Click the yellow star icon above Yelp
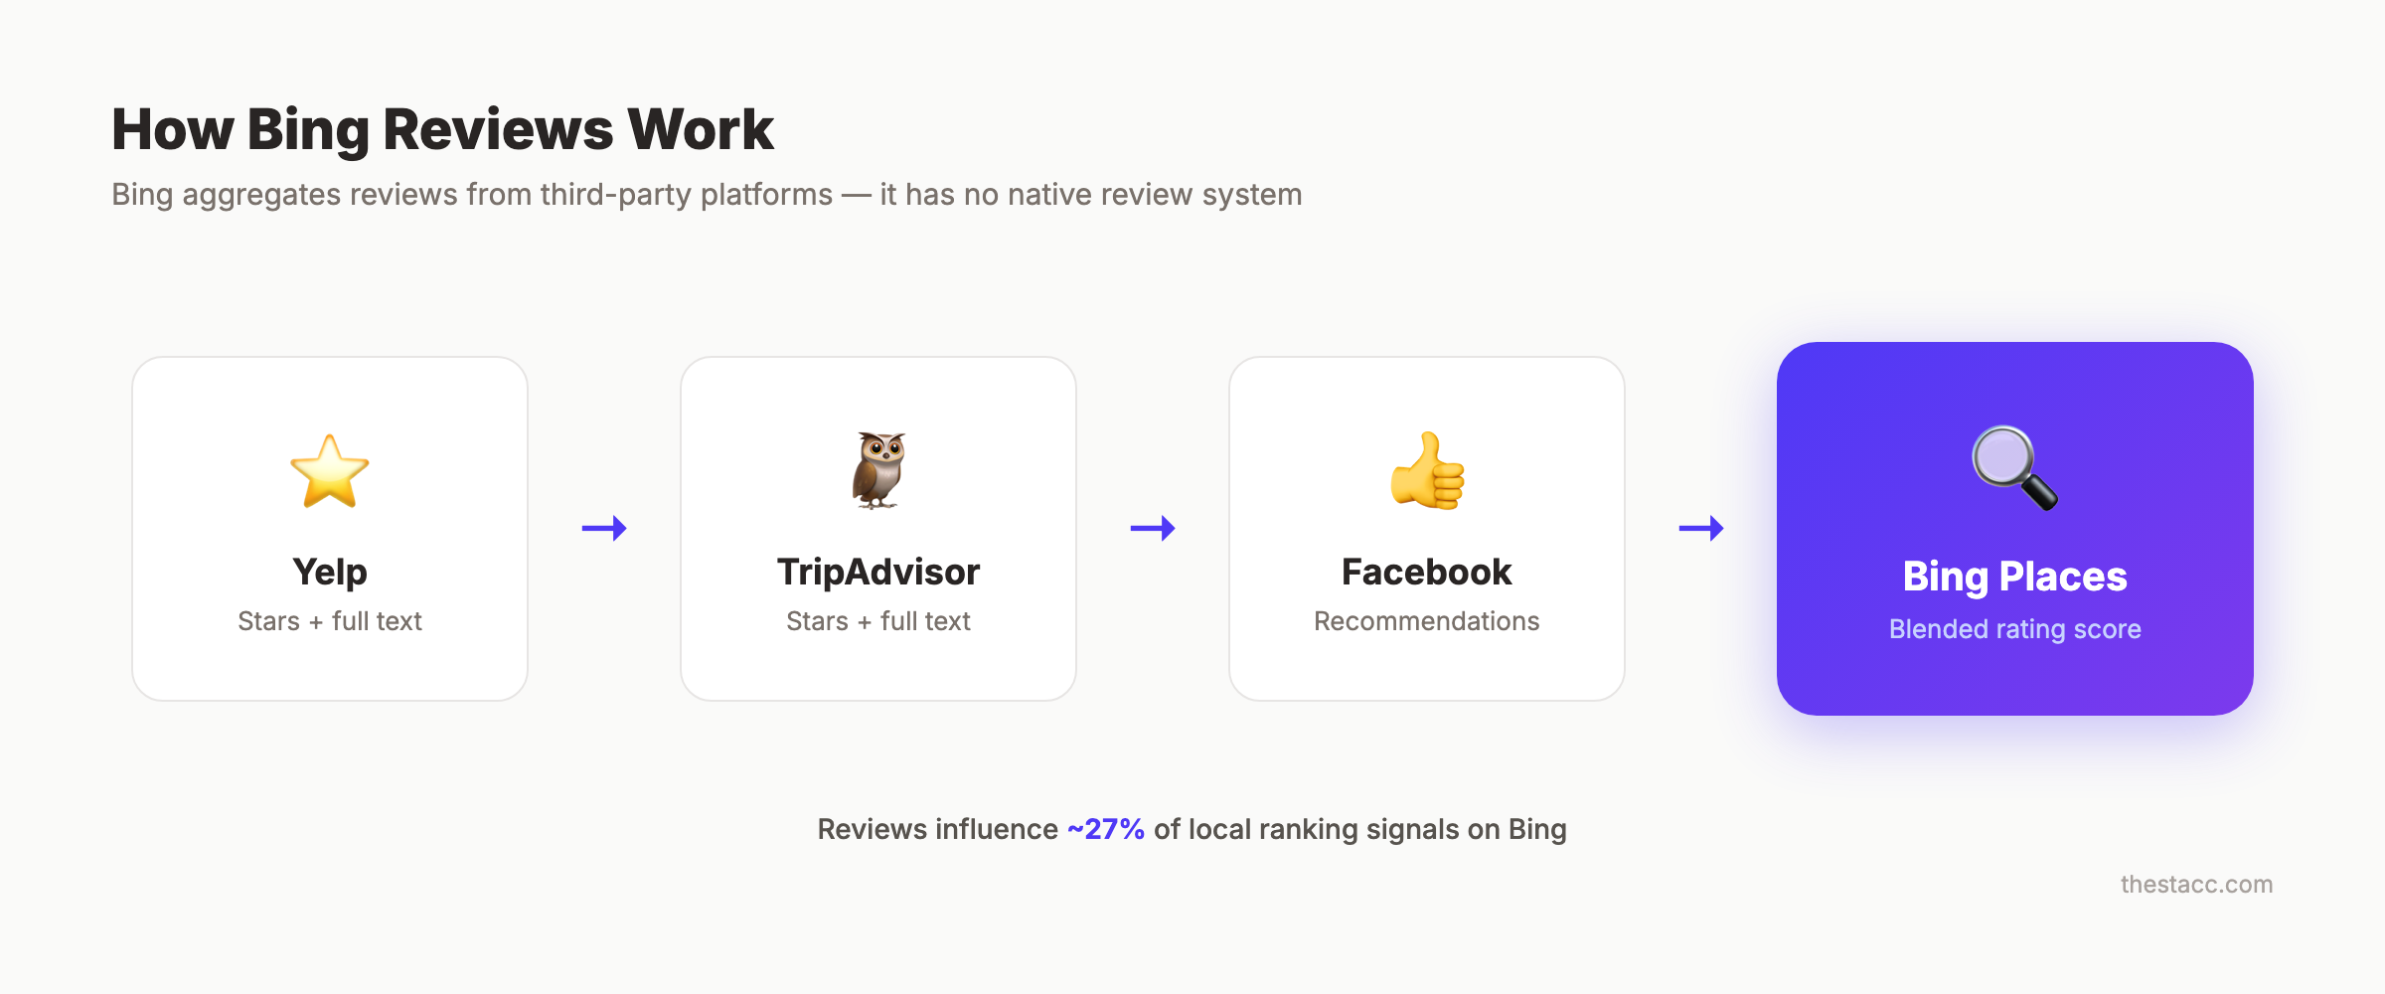 [330, 472]
